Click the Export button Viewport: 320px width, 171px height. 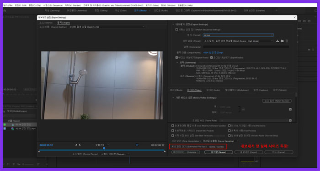(249, 152)
